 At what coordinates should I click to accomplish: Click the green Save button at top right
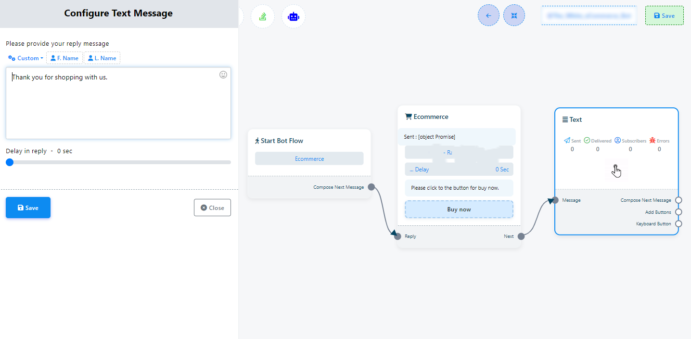pyautogui.click(x=664, y=15)
